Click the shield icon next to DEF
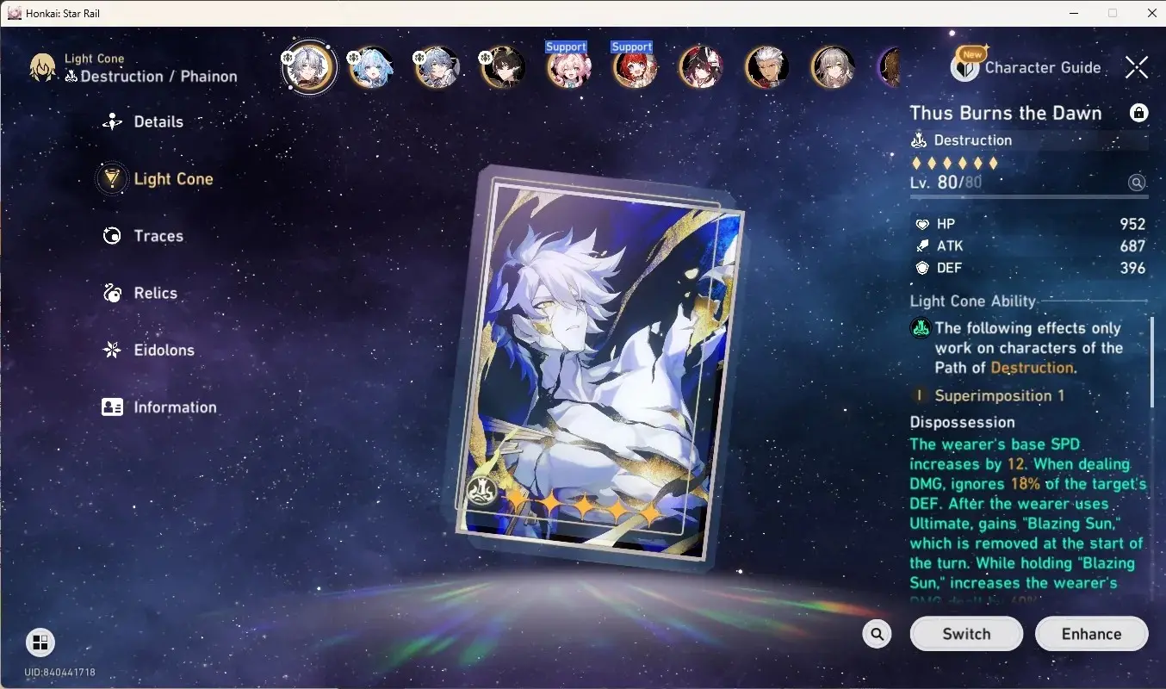Screen dimensions: 1166x689 (x=921, y=268)
